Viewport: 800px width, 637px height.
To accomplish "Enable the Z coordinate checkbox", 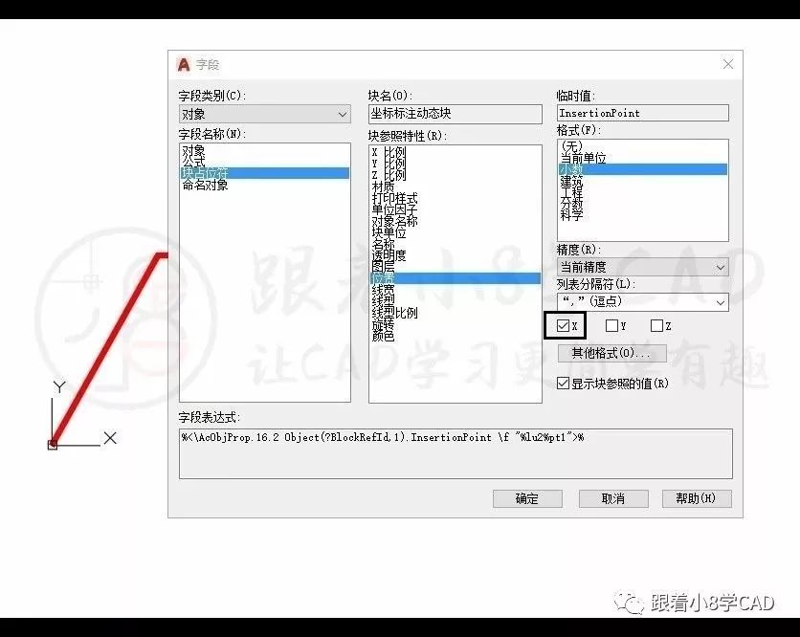I will click(656, 325).
